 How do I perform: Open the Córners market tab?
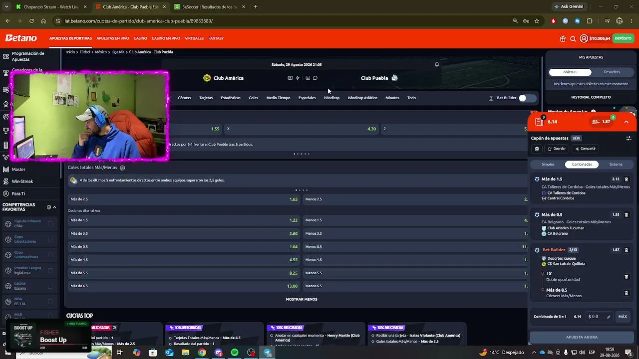[184, 98]
